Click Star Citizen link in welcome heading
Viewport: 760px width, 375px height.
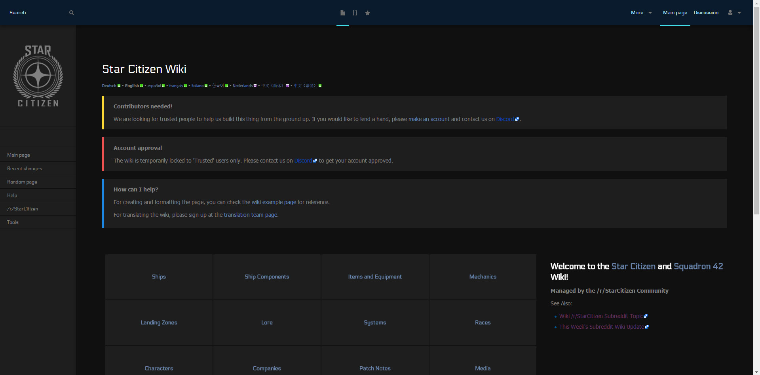coord(633,266)
